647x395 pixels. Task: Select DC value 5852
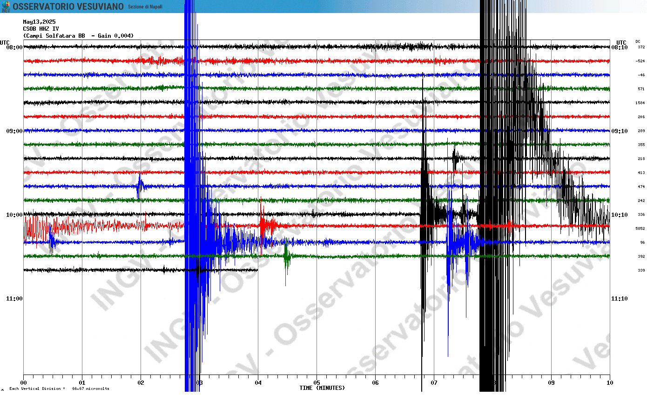[x=640, y=228]
